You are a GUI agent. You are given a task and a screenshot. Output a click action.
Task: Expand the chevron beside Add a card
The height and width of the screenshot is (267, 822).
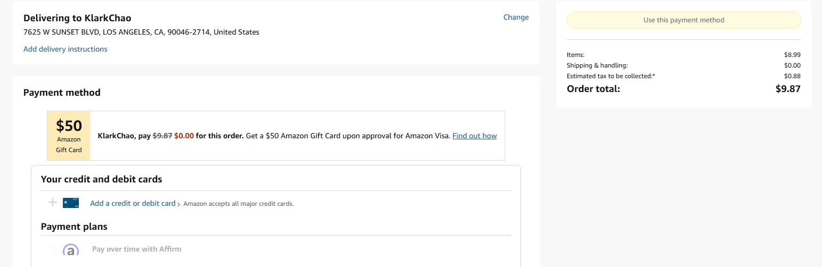coord(178,204)
